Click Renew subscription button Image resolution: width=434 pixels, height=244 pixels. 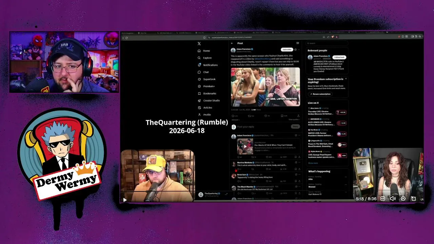(x=320, y=94)
